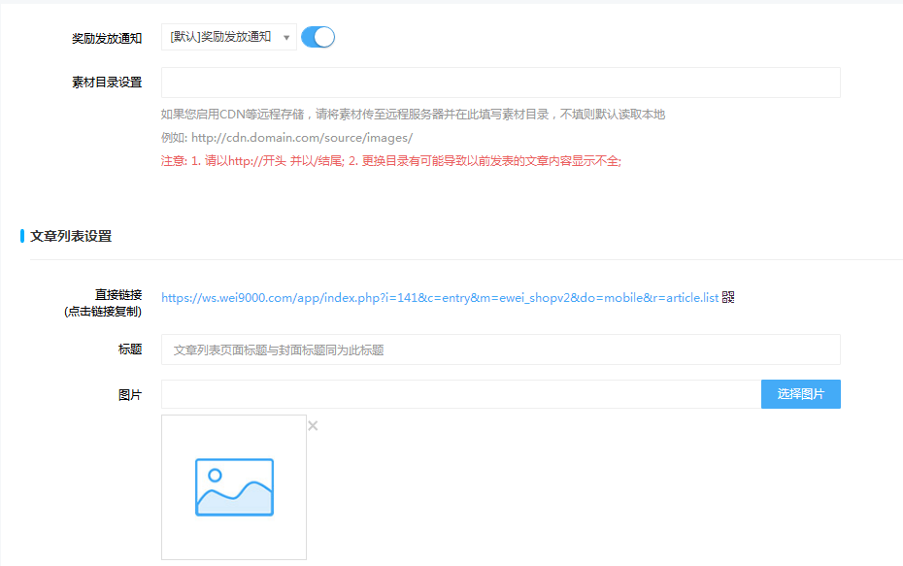Click the 图片 path input field
This screenshot has width=903, height=566.
(x=461, y=394)
